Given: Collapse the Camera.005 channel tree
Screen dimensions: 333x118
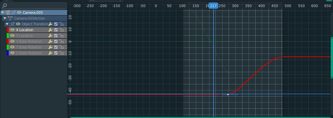Looking at the screenshot, I should pos(3,13).
